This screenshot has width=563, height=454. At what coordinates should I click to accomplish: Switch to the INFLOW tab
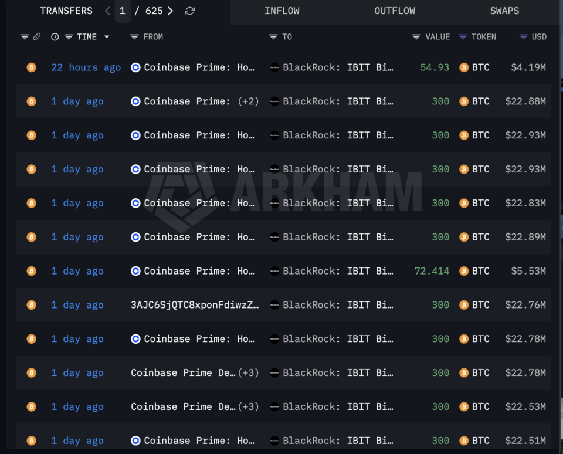(x=281, y=11)
